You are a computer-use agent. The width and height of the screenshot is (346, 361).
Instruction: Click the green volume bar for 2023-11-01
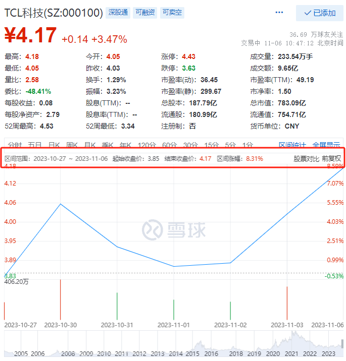click(174, 310)
